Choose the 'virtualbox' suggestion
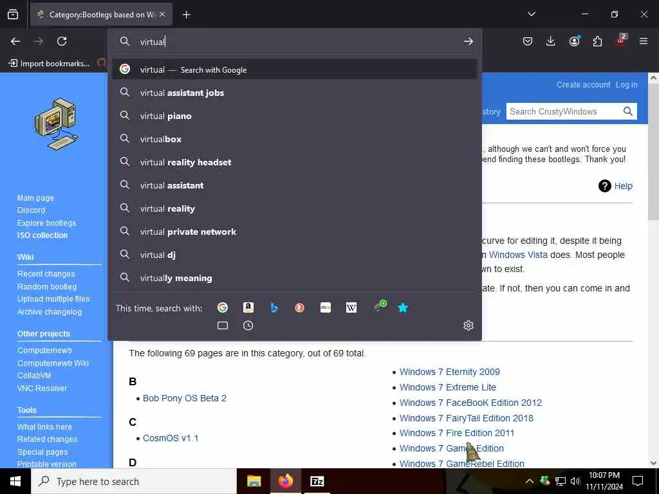 click(295, 139)
